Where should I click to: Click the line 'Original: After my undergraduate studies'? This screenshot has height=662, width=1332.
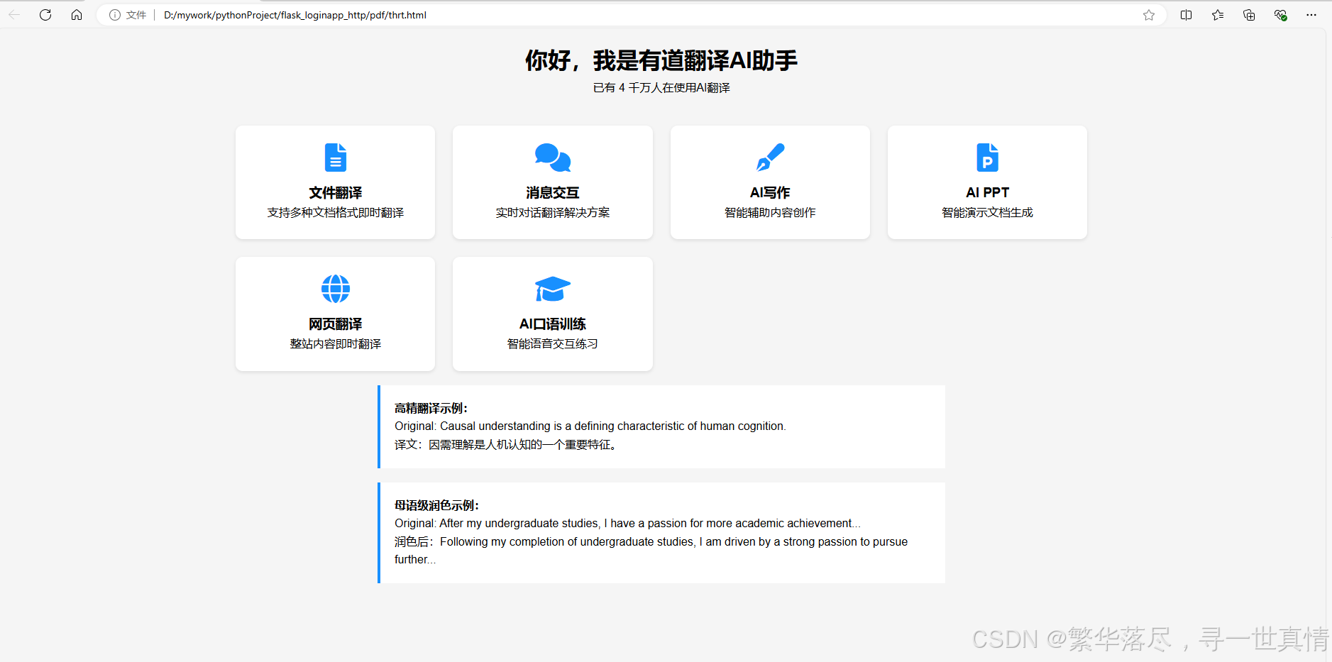point(628,524)
